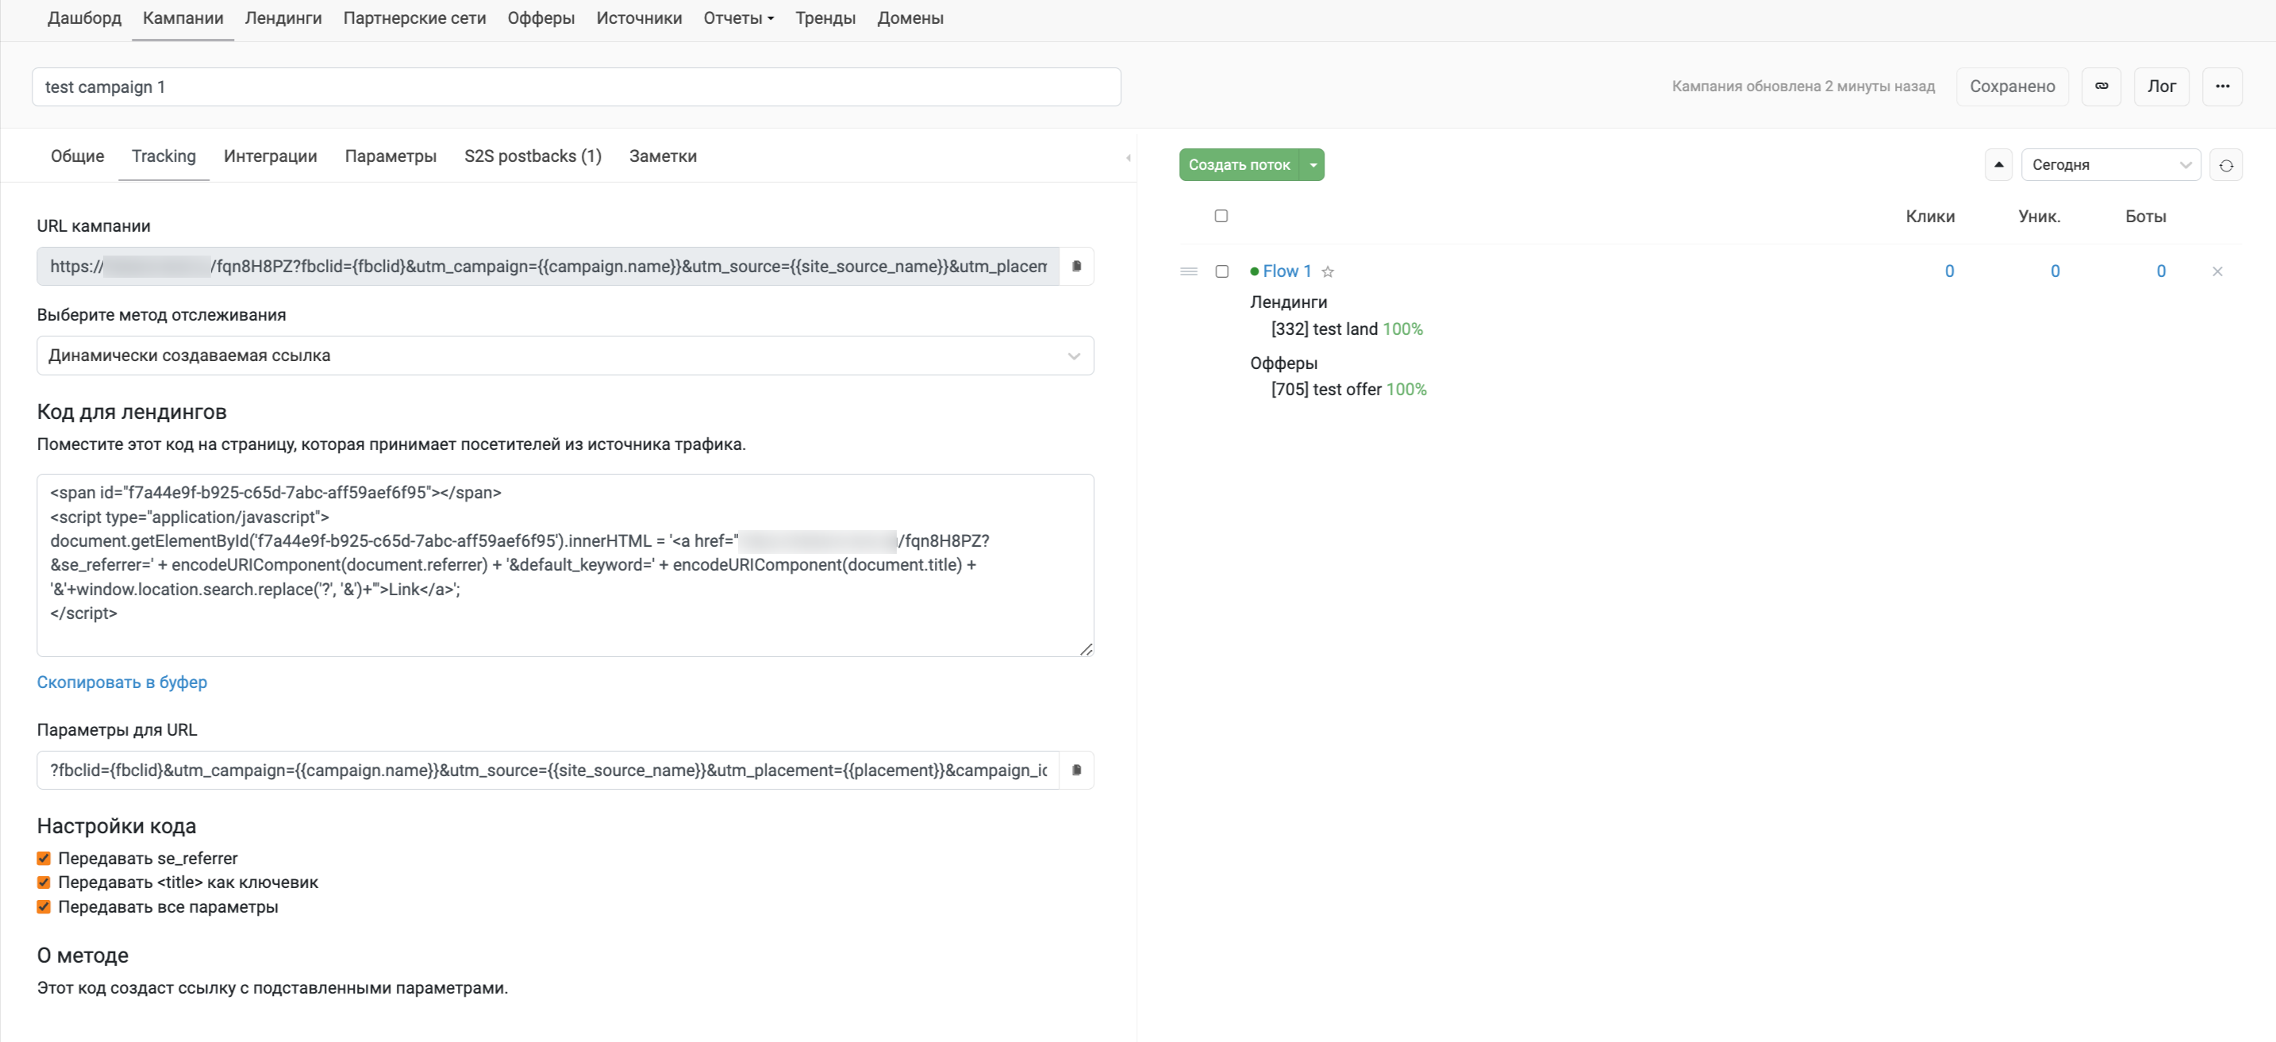2276x1042 pixels.
Task: Open the Отчеты menu
Action: point(738,18)
